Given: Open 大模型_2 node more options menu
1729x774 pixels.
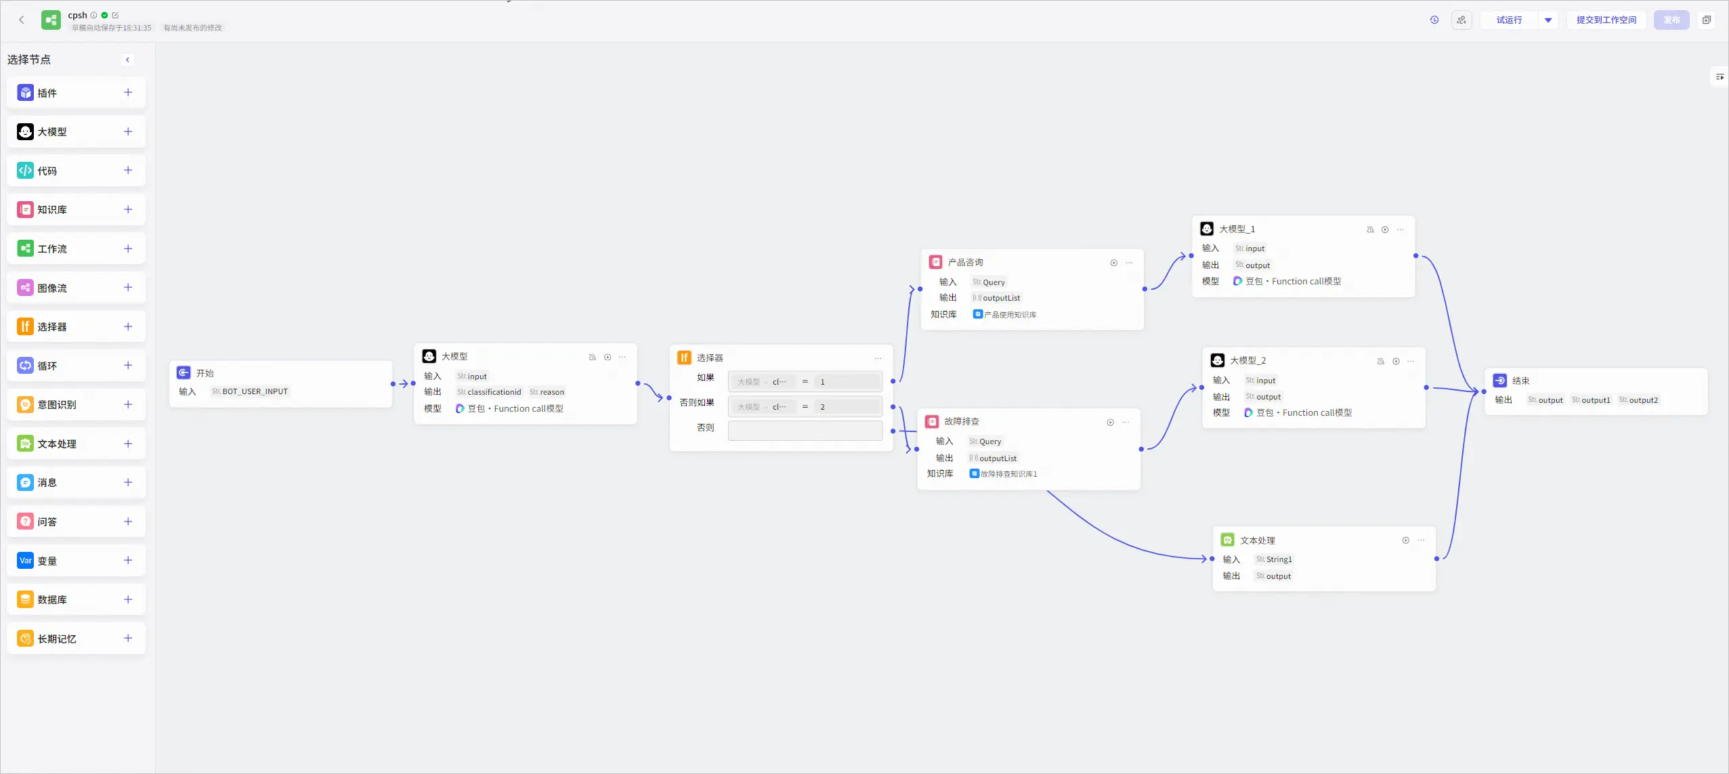Looking at the screenshot, I should [1411, 361].
